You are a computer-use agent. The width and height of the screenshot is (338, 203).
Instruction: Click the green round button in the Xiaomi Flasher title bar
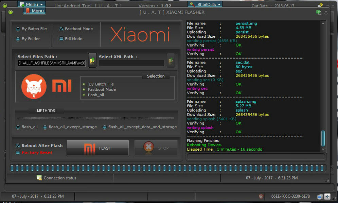10,12
